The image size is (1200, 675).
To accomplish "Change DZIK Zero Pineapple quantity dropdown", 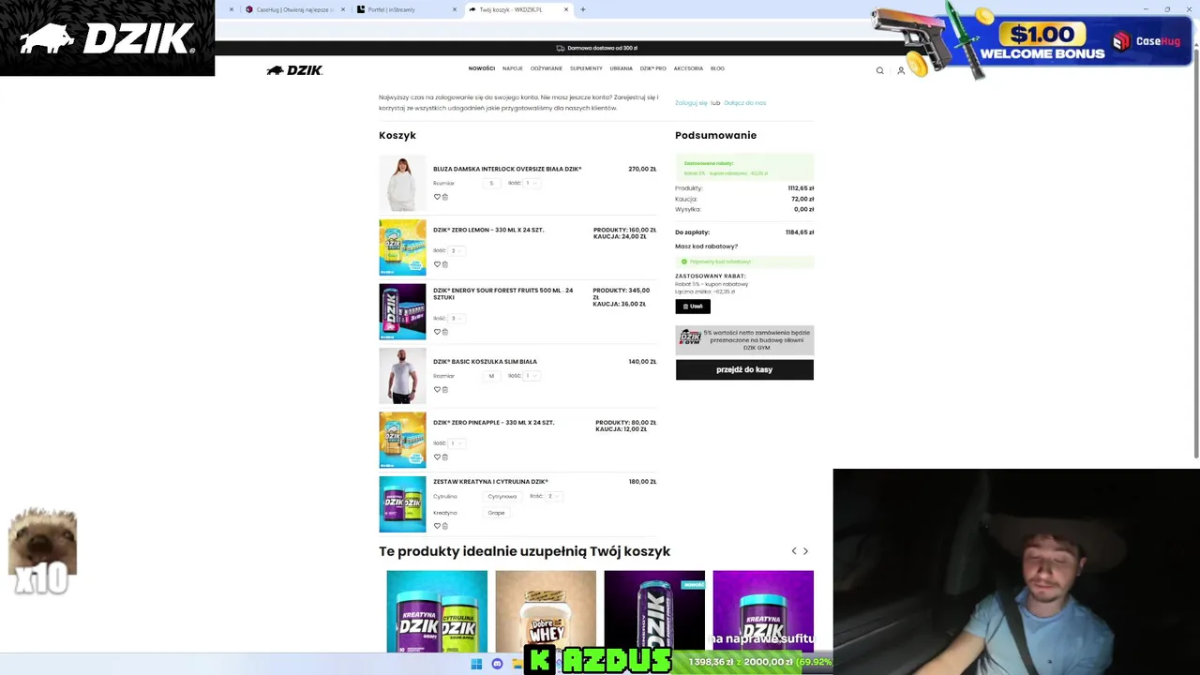I will pos(457,443).
